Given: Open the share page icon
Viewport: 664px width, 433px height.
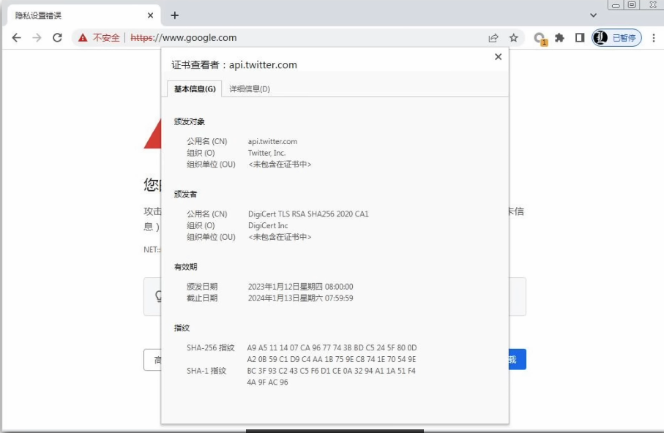Looking at the screenshot, I should pyautogui.click(x=493, y=38).
